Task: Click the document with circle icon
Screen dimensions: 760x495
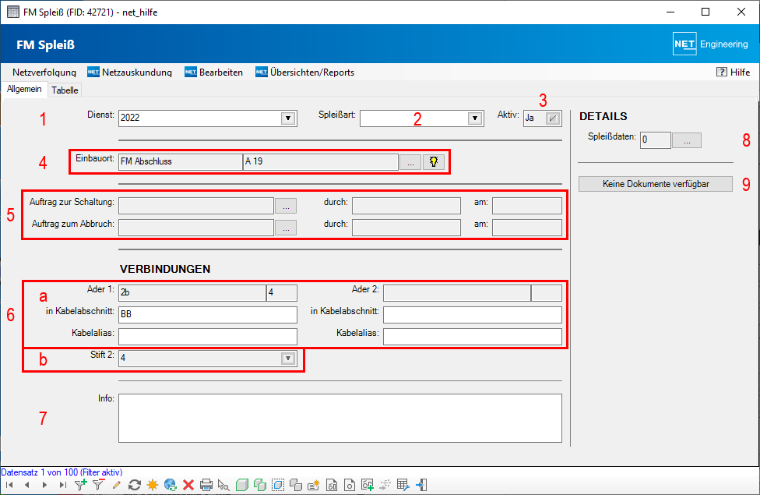Action: coord(350,484)
